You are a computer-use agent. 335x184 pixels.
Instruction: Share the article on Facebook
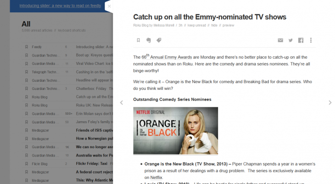coord(301,40)
